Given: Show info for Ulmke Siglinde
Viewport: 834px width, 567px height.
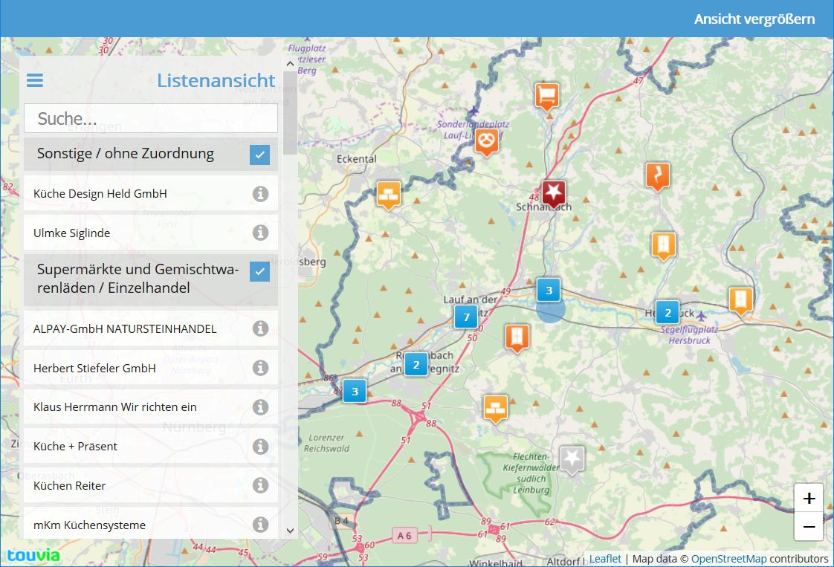Looking at the screenshot, I should pyautogui.click(x=260, y=233).
